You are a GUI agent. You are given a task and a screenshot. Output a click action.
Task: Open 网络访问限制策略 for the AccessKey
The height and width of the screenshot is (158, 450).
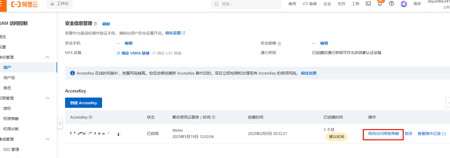[x=384, y=134]
